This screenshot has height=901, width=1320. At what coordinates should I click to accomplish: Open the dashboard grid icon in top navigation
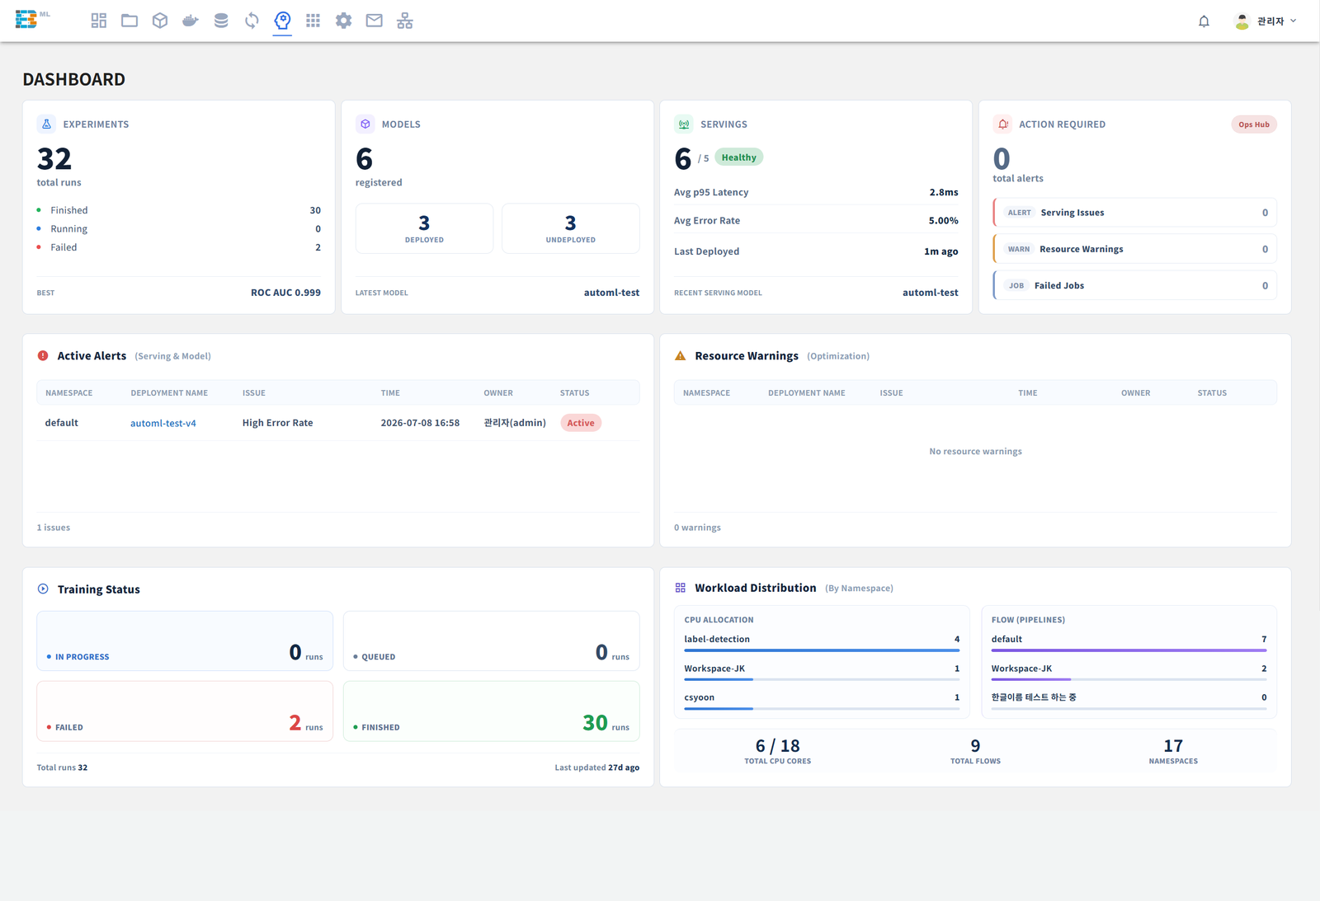(99, 21)
